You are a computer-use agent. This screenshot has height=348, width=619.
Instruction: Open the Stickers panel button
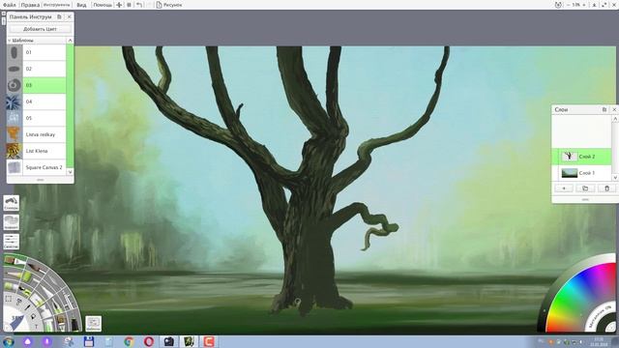pos(11,203)
